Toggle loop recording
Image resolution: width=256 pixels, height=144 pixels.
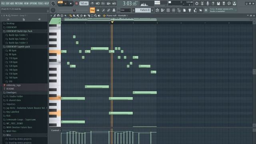pyautogui.click(x=114, y=4)
